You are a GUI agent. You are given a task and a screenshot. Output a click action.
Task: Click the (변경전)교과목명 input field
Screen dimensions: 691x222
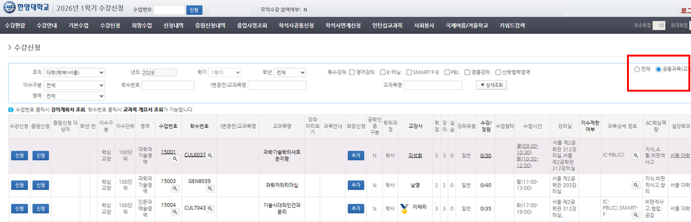[x=277, y=85]
